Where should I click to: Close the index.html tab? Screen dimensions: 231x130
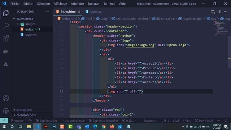[79, 12]
